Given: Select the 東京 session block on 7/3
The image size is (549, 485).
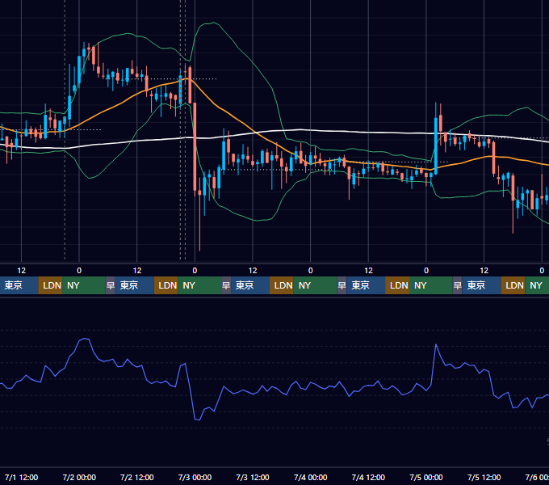Looking at the screenshot, I should click(x=250, y=285).
